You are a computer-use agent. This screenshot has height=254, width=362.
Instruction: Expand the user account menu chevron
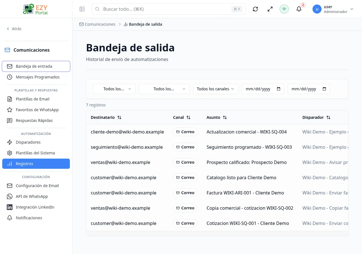click(x=352, y=9)
